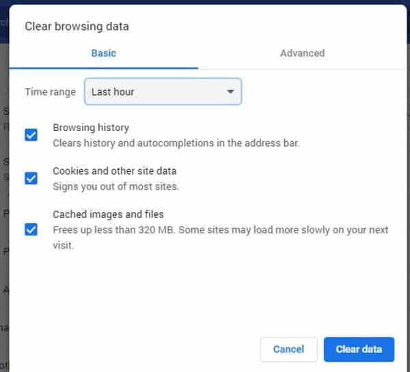Click the blue Clear data button
The width and height of the screenshot is (410, 372).
[x=359, y=349]
